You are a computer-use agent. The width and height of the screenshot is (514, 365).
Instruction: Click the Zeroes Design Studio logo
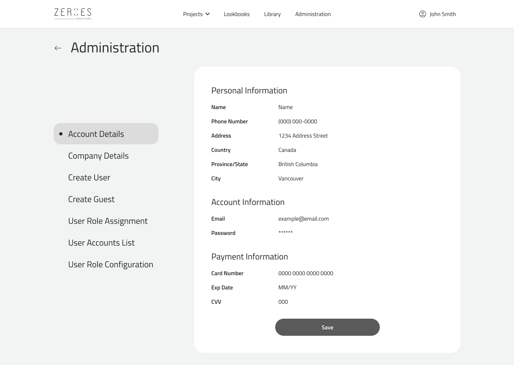[73, 14]
